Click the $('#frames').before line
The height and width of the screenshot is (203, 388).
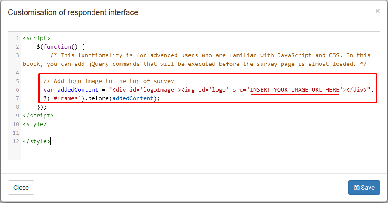coord(102,98)
